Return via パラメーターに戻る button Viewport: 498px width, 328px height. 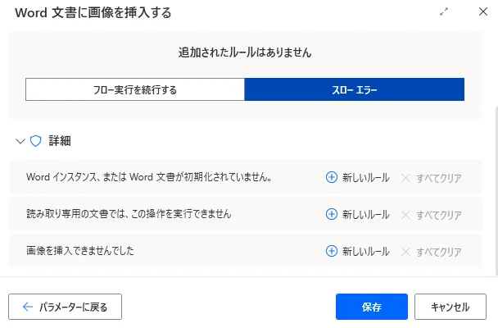point(65,307)
